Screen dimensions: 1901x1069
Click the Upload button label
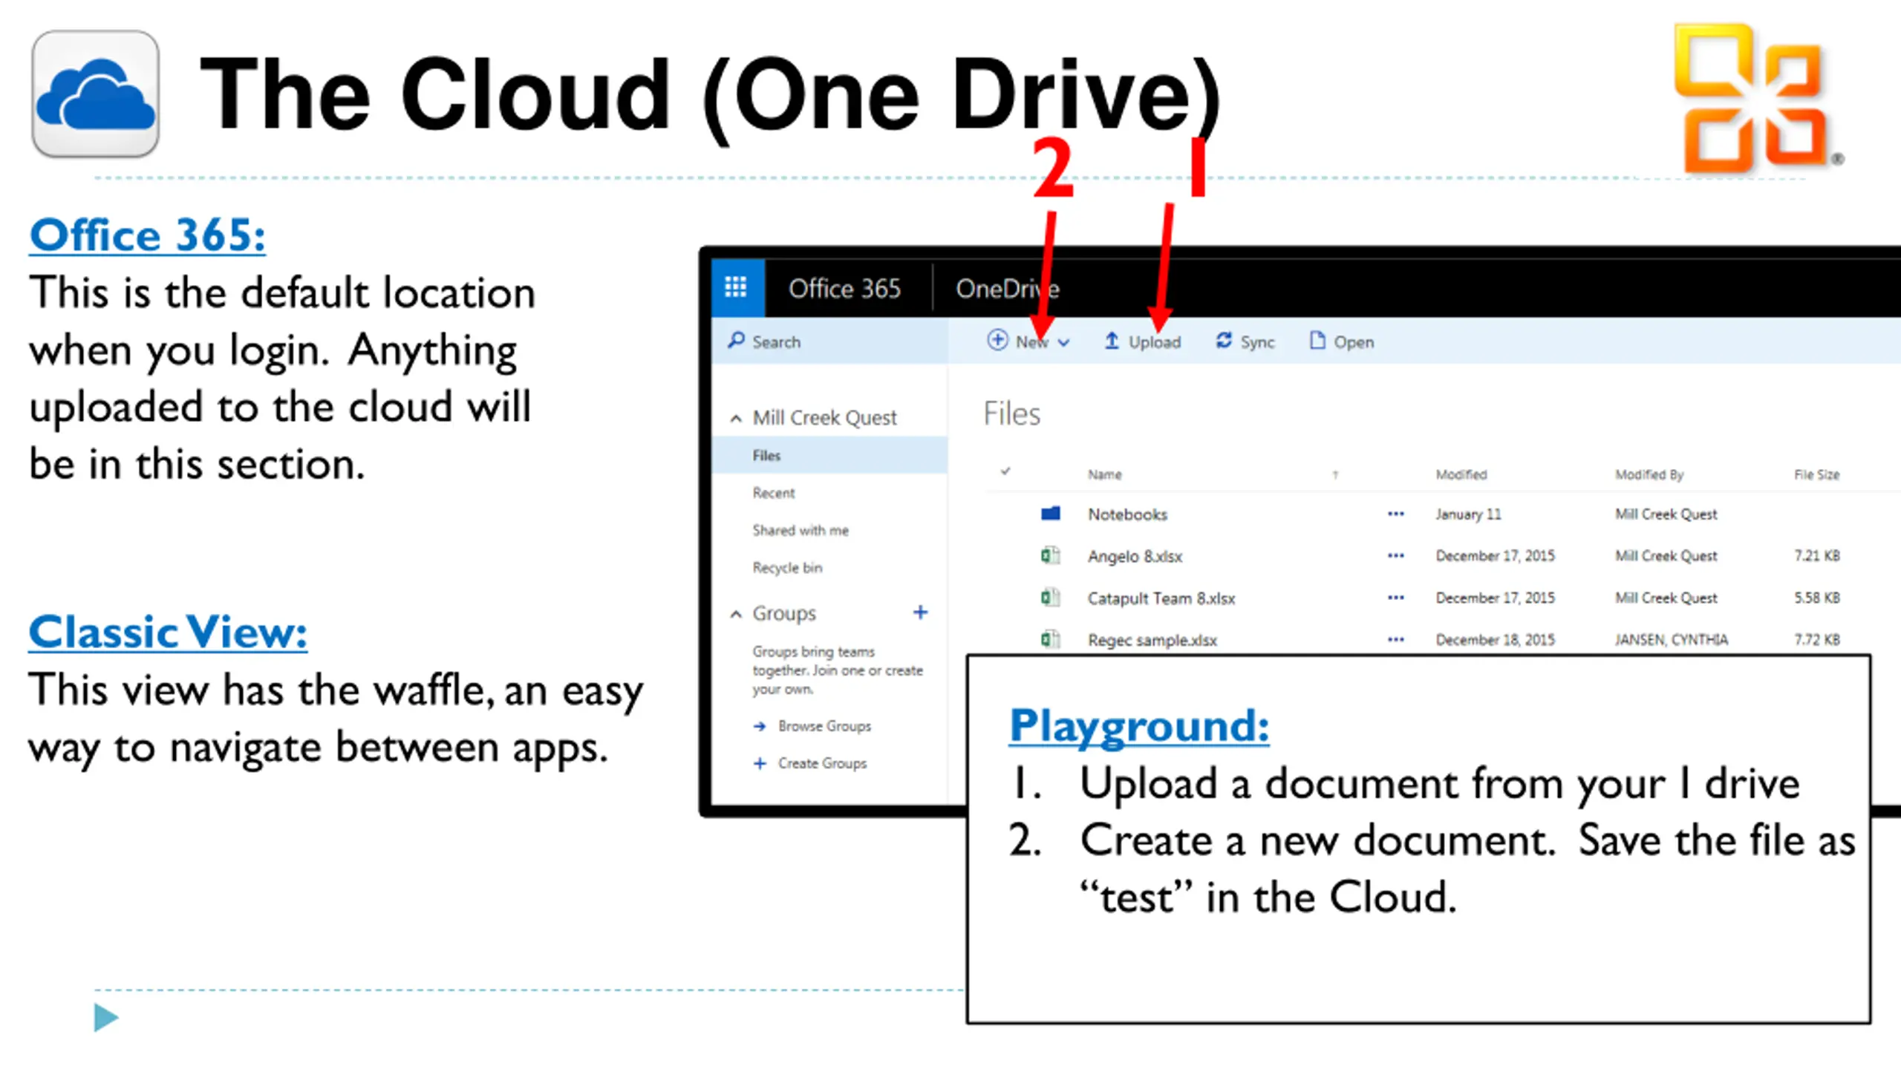(1155, 342)
